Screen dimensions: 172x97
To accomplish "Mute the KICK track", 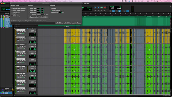I will 25,32.
